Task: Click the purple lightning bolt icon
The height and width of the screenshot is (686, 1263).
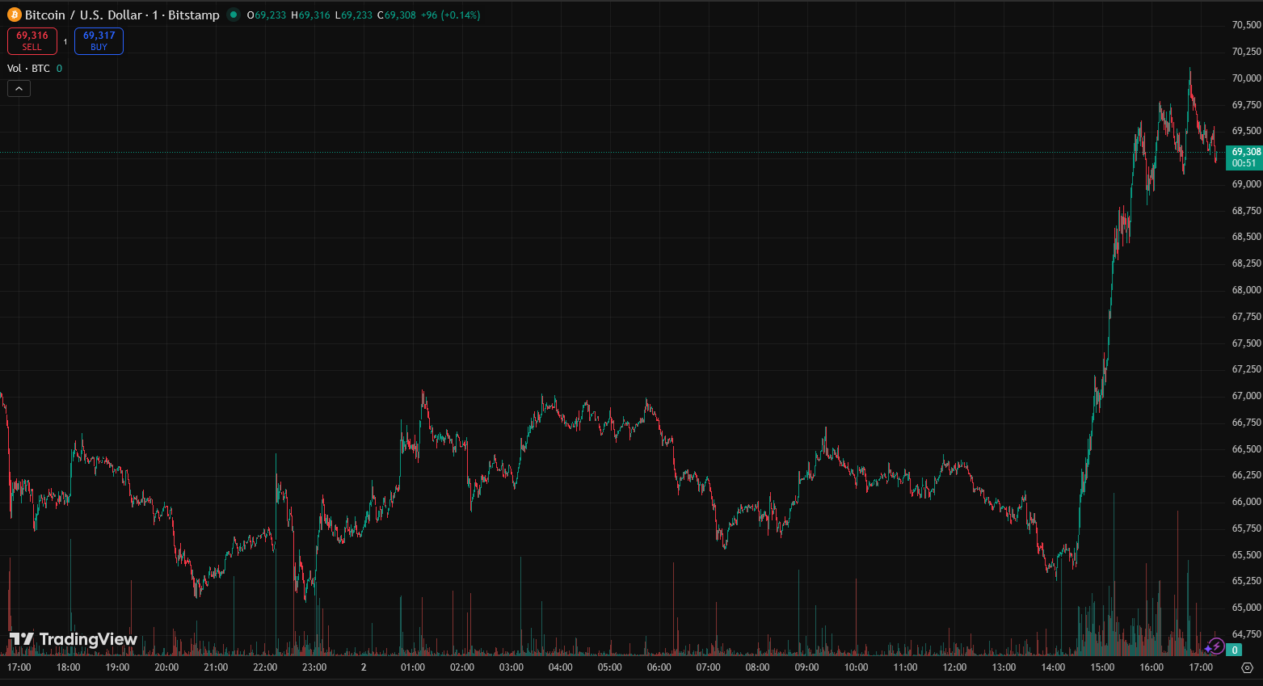Action: (1215, 646)
